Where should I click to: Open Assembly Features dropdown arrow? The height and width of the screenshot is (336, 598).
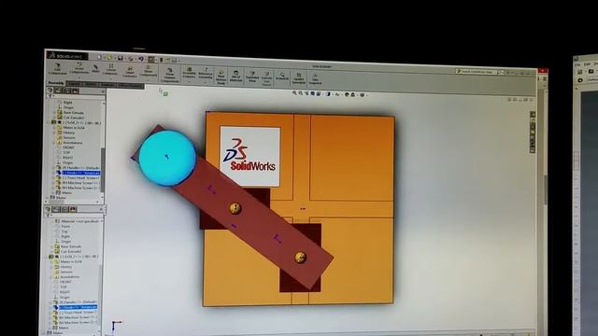click(189, 80)
